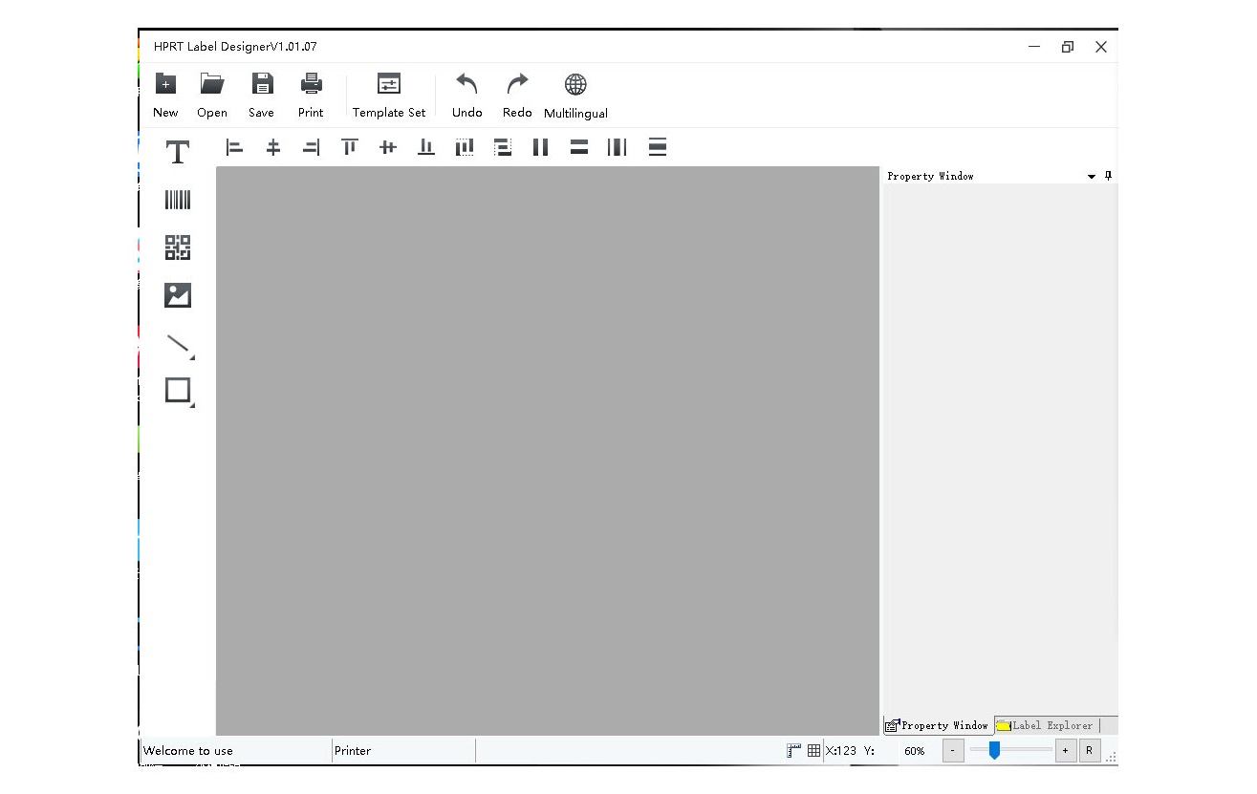The image size is (1257, 794).
Task: Save the current label
Action: pyautogui.click(x=261, y=96)
